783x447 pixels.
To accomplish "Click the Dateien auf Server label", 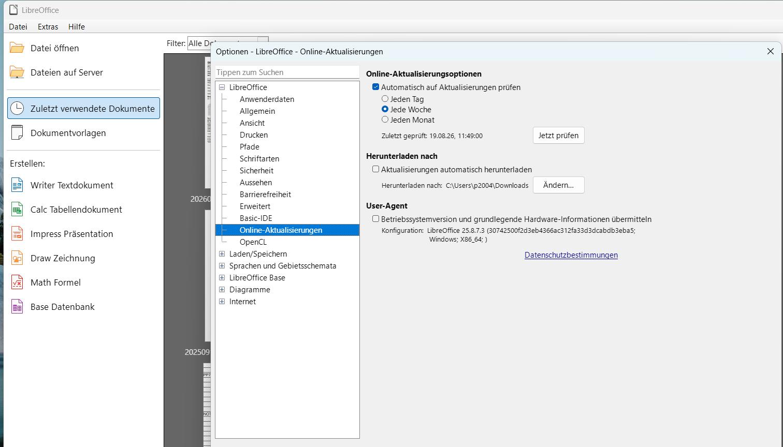I will pos(67,72).
